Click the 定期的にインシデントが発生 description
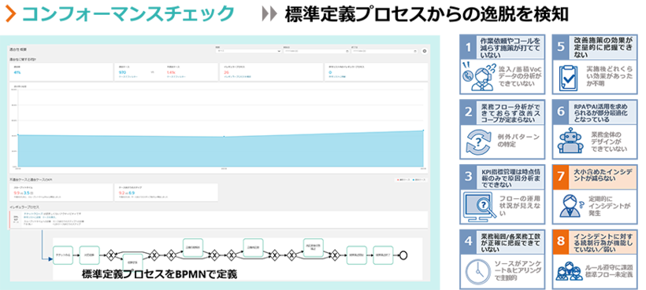The height and width of the screenshot is (290, 646). (609, 205)
